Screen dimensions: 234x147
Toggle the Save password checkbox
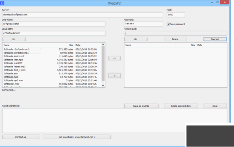[168, 24]
